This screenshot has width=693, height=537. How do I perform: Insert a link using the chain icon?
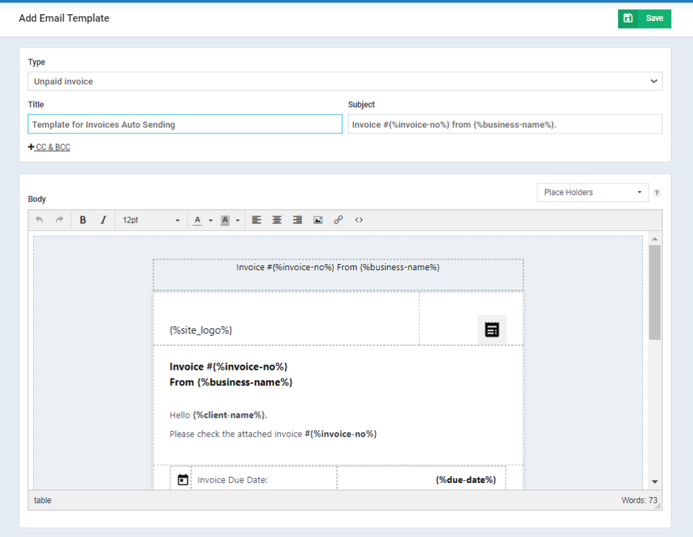coord(338,220)
